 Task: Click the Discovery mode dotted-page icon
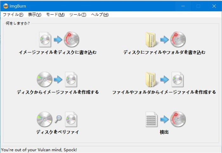coord(166,119)
